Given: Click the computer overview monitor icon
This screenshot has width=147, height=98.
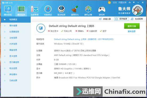Looking at the screenshot, I should 41,28.
